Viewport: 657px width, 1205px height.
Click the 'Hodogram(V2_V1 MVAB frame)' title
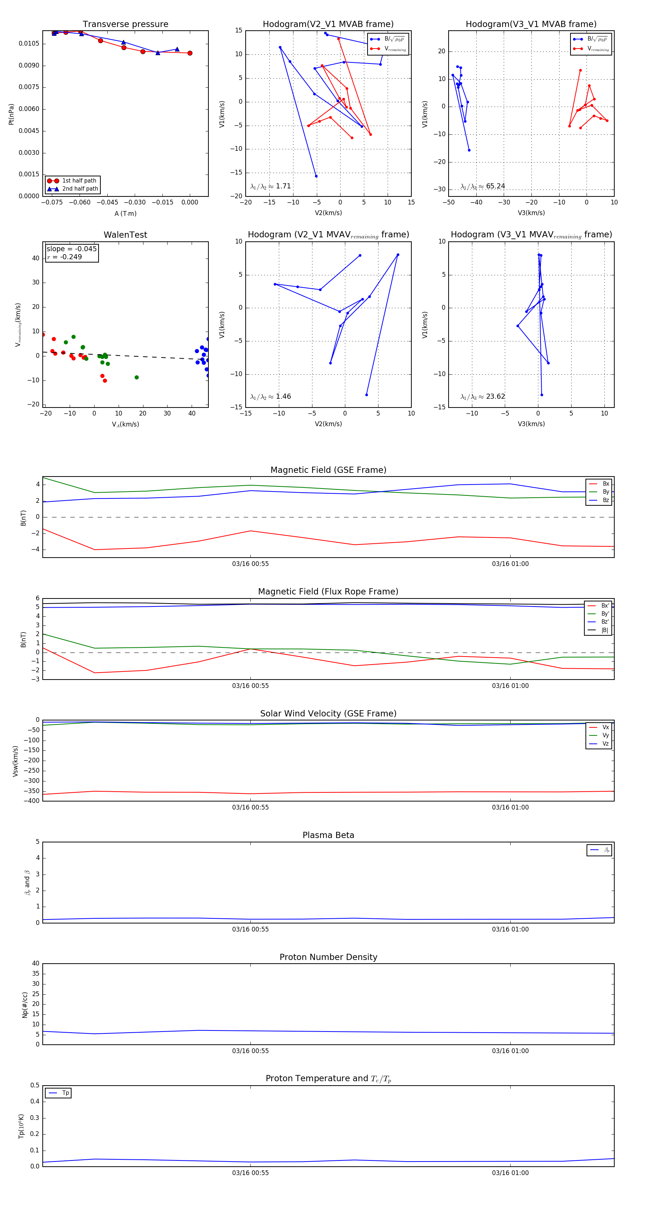click(328, 24)
